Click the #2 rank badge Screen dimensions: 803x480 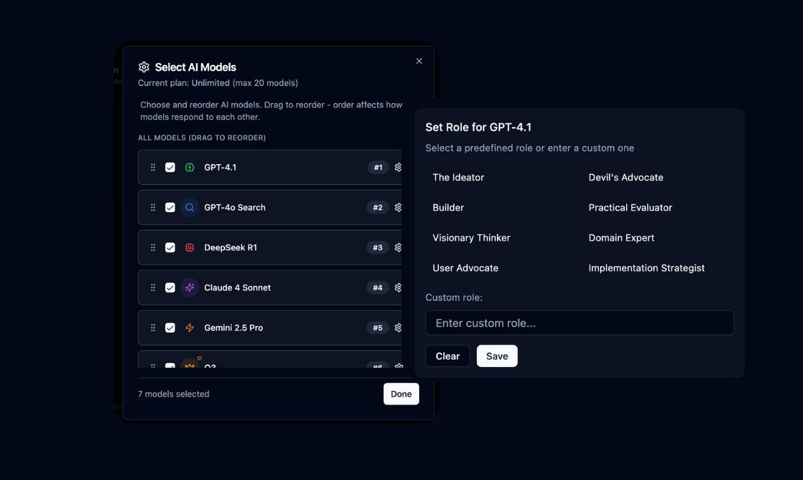pos(377,207)
